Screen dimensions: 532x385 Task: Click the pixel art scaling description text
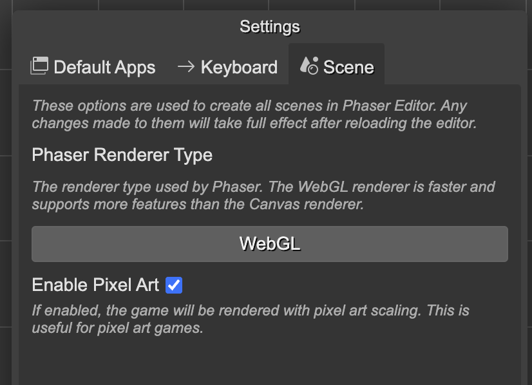pyautogui.click(x=251, y=319)
